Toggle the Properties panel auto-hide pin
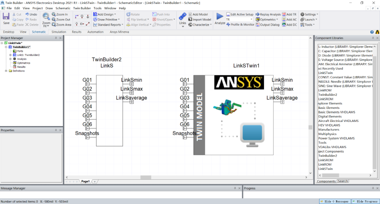The image size is (380, 204). [56, 130]
